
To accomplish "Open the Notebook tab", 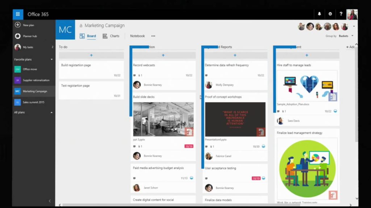I will point(137,36).
